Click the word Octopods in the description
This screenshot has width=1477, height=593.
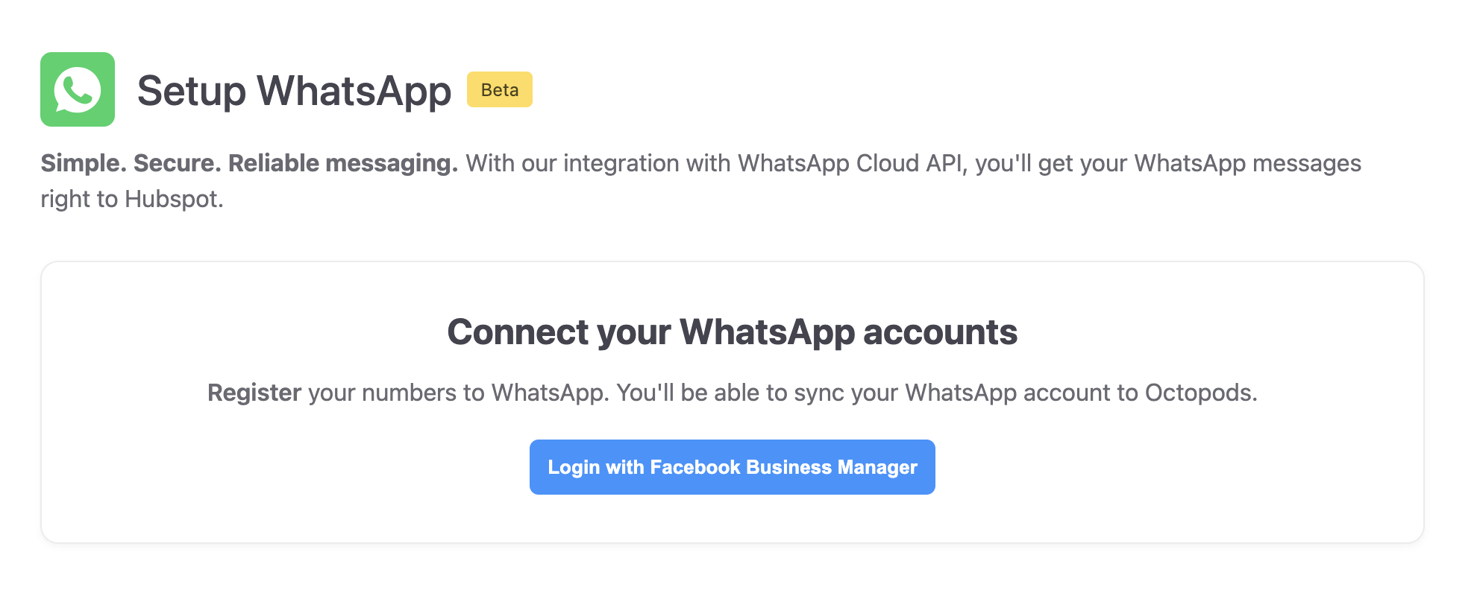click(1202, 393)
